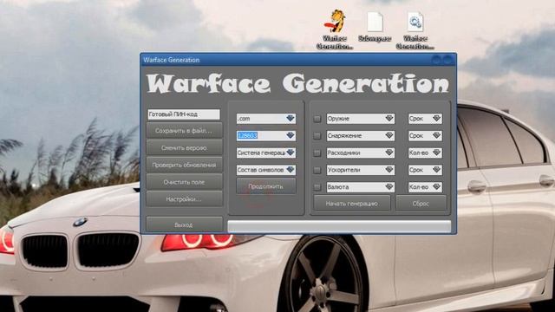Click the Сменить версию button
555x312 pixels.
(x=184, y=148)
